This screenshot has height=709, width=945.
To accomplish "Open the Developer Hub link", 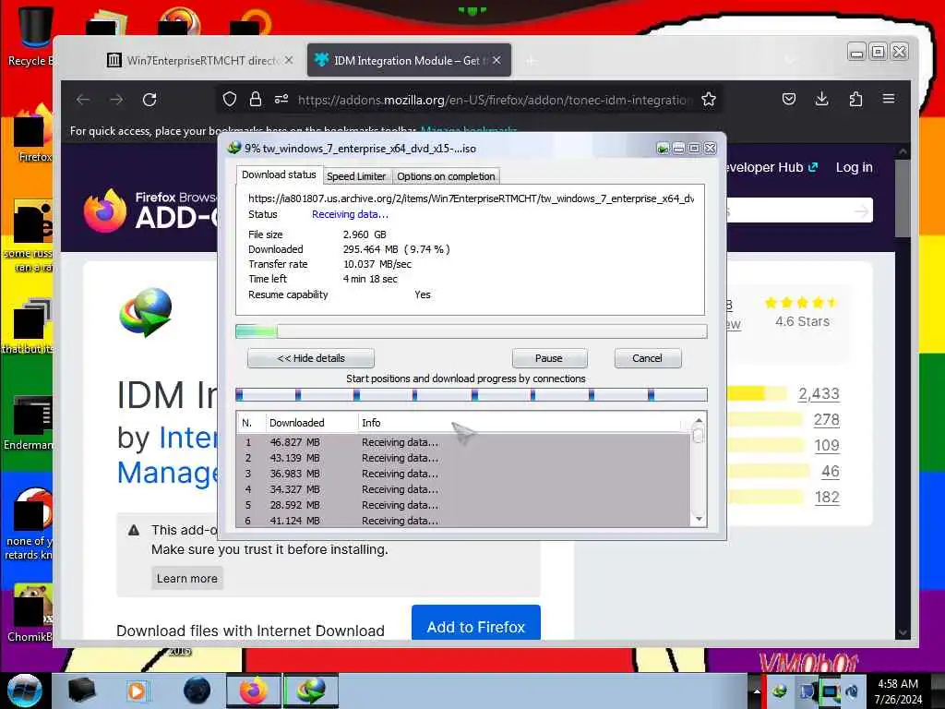I will pos(772,168).
